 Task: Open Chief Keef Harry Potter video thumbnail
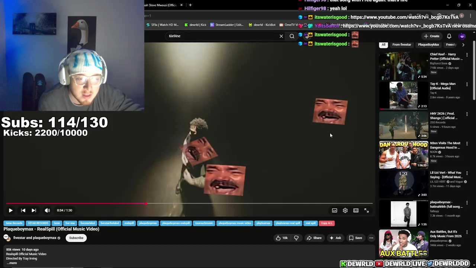click(403, 66)
